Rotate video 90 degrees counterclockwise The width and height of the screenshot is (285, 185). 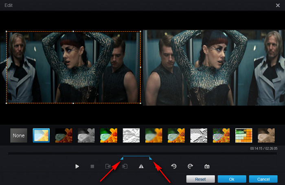tap(174, 166)
